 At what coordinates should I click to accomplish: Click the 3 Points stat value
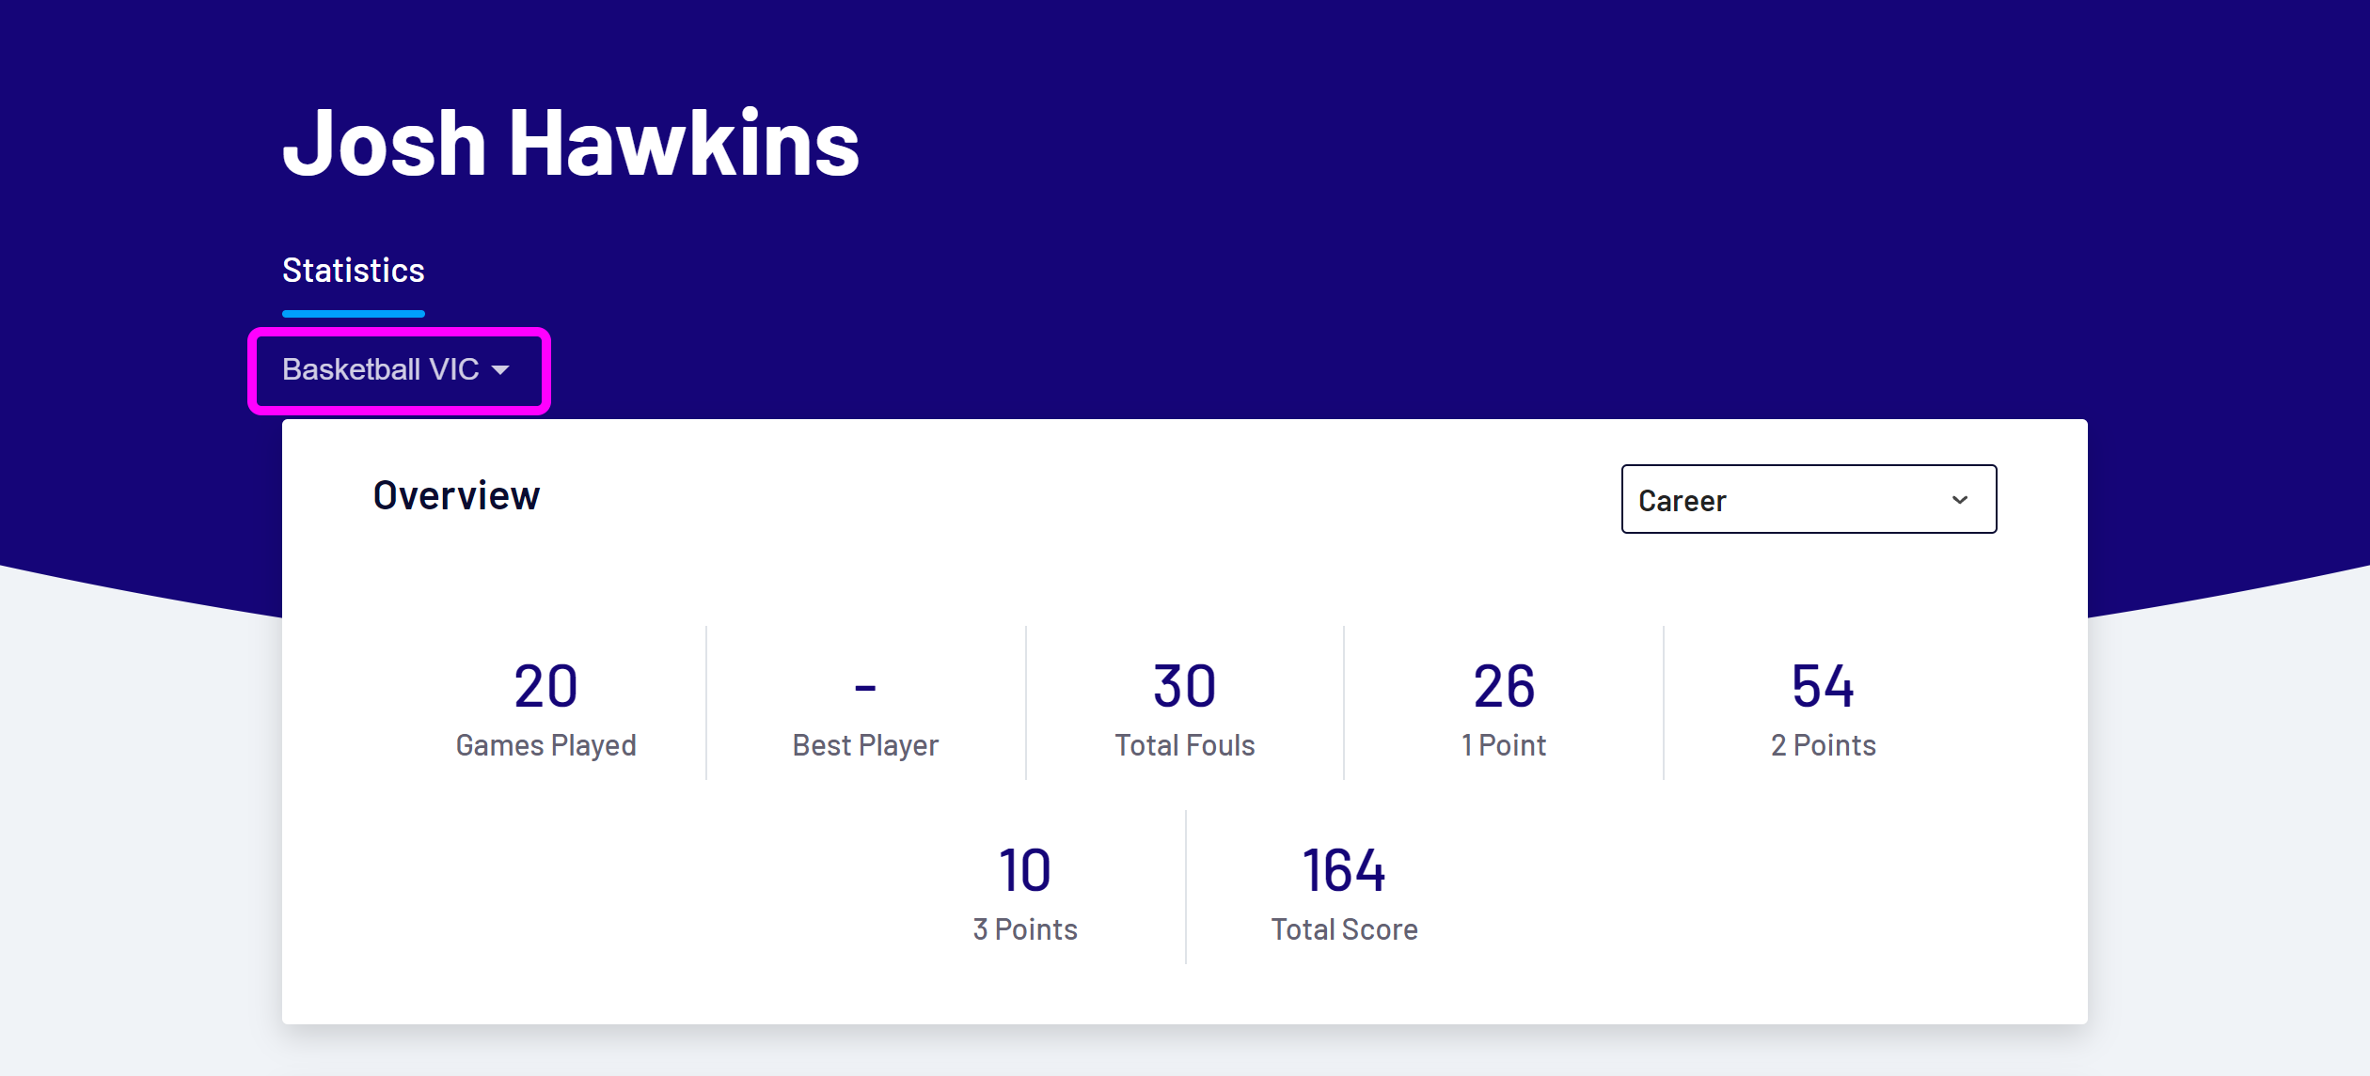tap(1024, 871)
